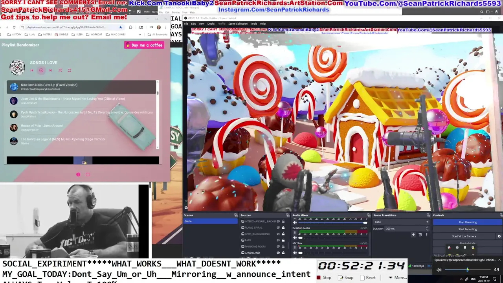Open the OBS Scene Collection menu
The image size is (503, 283).
tap(238, 24)
